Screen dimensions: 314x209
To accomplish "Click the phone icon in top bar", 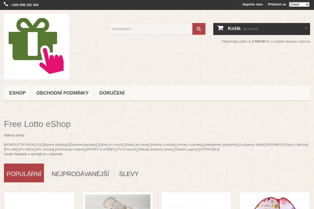I will [x=6, y=4].
